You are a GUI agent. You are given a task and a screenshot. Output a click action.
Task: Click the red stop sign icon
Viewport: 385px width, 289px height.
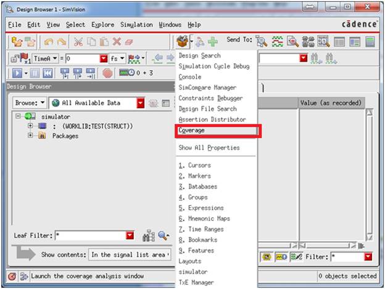tap(107, 73)
